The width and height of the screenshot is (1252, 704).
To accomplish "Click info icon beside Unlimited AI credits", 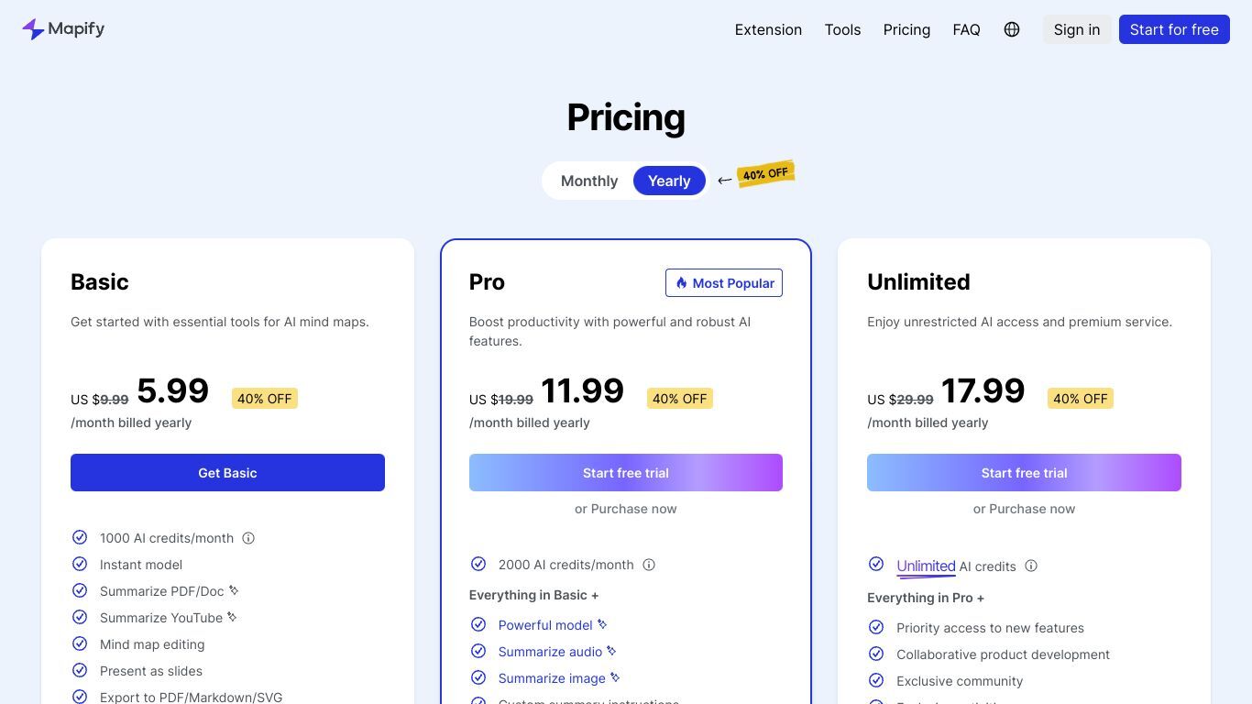I will (1031, 566).
